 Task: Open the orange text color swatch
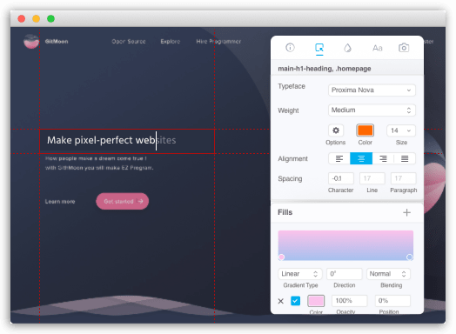(x=365, y=130)
